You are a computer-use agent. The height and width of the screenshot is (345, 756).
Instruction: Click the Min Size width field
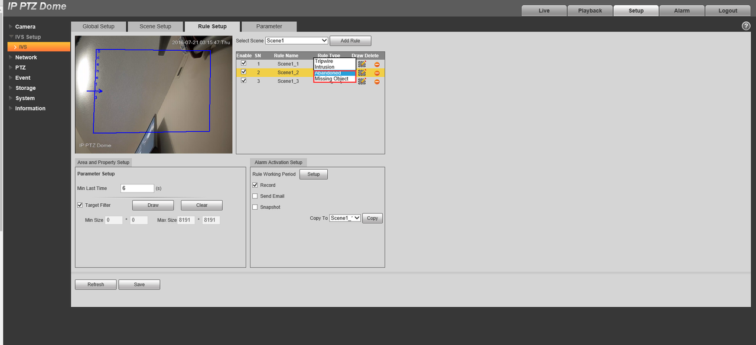[113, 220]
